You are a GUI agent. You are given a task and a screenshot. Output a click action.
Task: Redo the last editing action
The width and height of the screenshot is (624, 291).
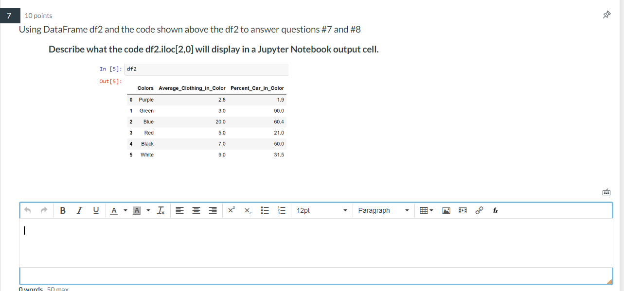point(44,210)
